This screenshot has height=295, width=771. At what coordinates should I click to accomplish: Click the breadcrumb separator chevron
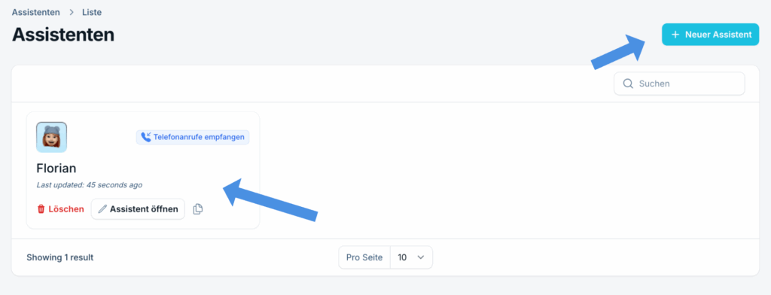point(72,12)
